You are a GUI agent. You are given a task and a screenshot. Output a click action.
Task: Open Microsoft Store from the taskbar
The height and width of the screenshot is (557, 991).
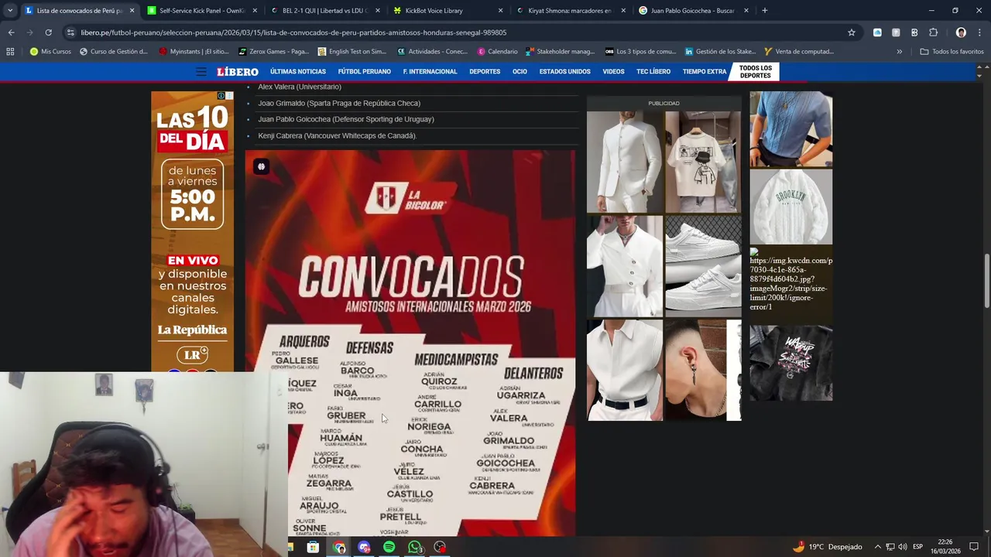point(313,547)
